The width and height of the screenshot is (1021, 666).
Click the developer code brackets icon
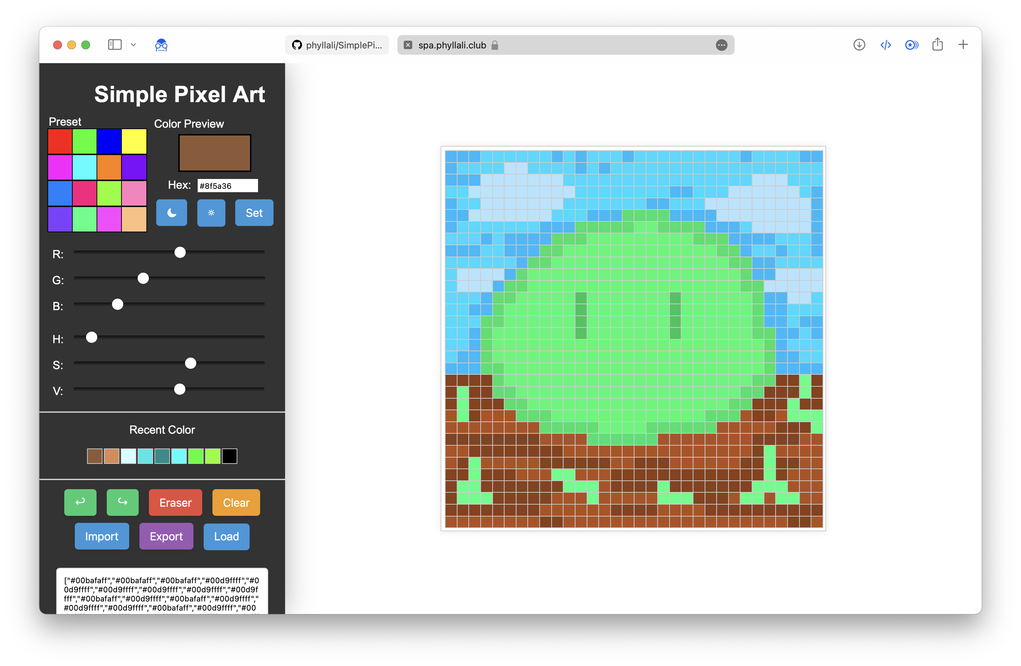tap(885, 45)
